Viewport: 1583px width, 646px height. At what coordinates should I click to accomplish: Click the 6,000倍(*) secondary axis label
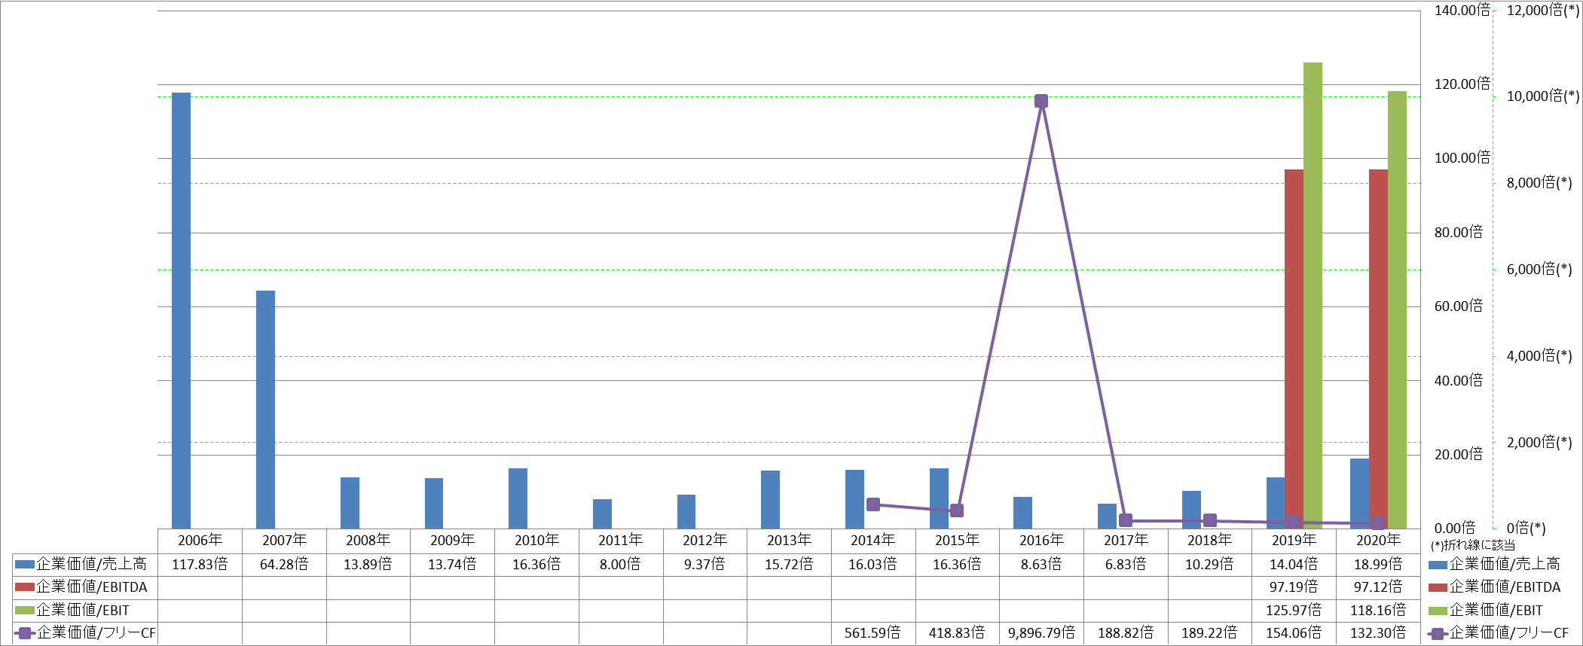[x=1539, y=270]
